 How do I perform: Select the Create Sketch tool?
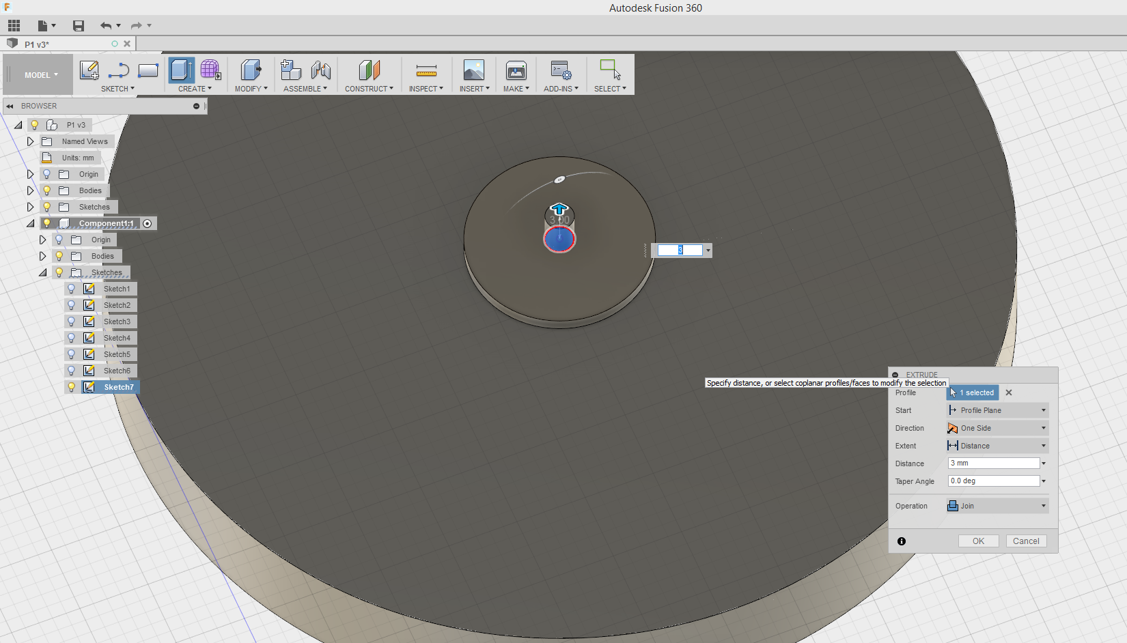[x=89, y=70]
